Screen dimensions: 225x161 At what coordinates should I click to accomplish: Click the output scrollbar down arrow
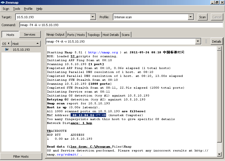pyautogui.click(x=219, y=154)
